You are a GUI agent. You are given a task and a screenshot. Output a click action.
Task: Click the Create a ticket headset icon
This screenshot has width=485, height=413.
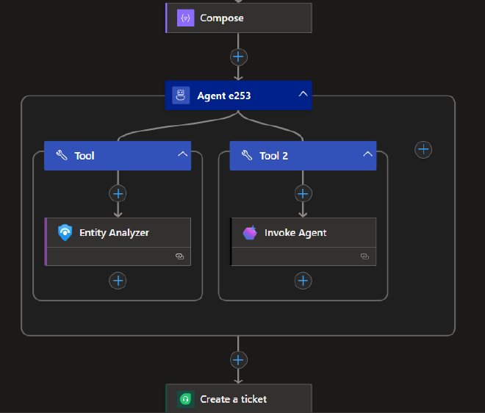coord(185,399)
